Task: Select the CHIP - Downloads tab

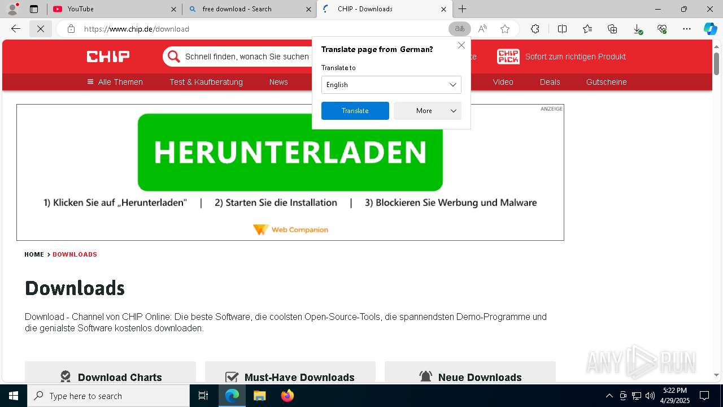Action: click(384, 9)
